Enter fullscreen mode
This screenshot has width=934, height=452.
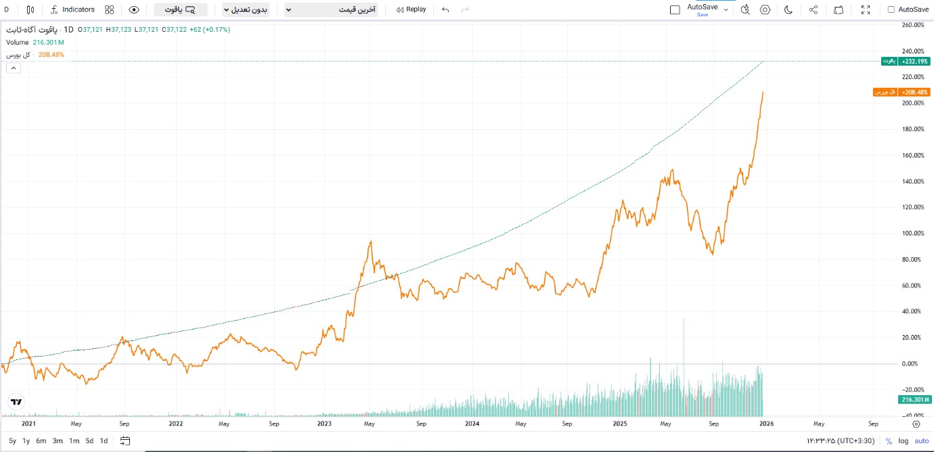(866, 9)
